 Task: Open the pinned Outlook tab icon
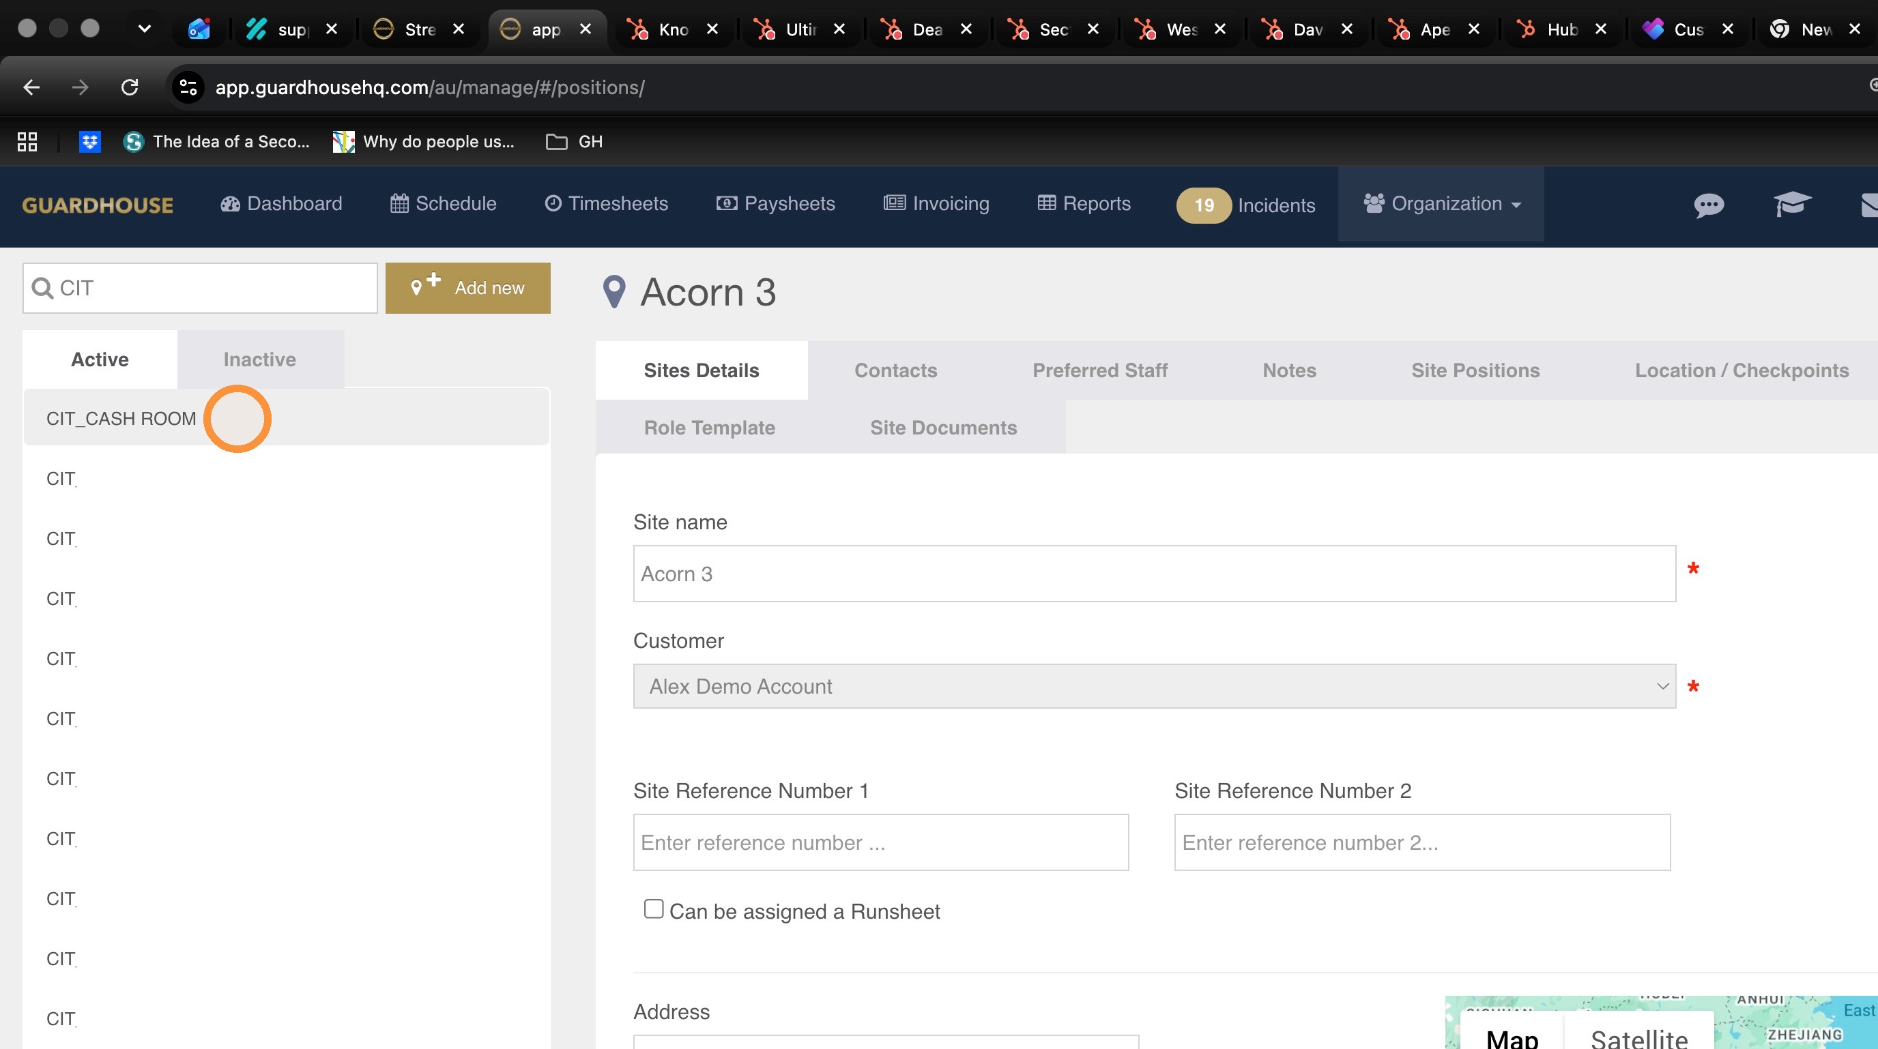pyautogui.click(x=199, y=29)
